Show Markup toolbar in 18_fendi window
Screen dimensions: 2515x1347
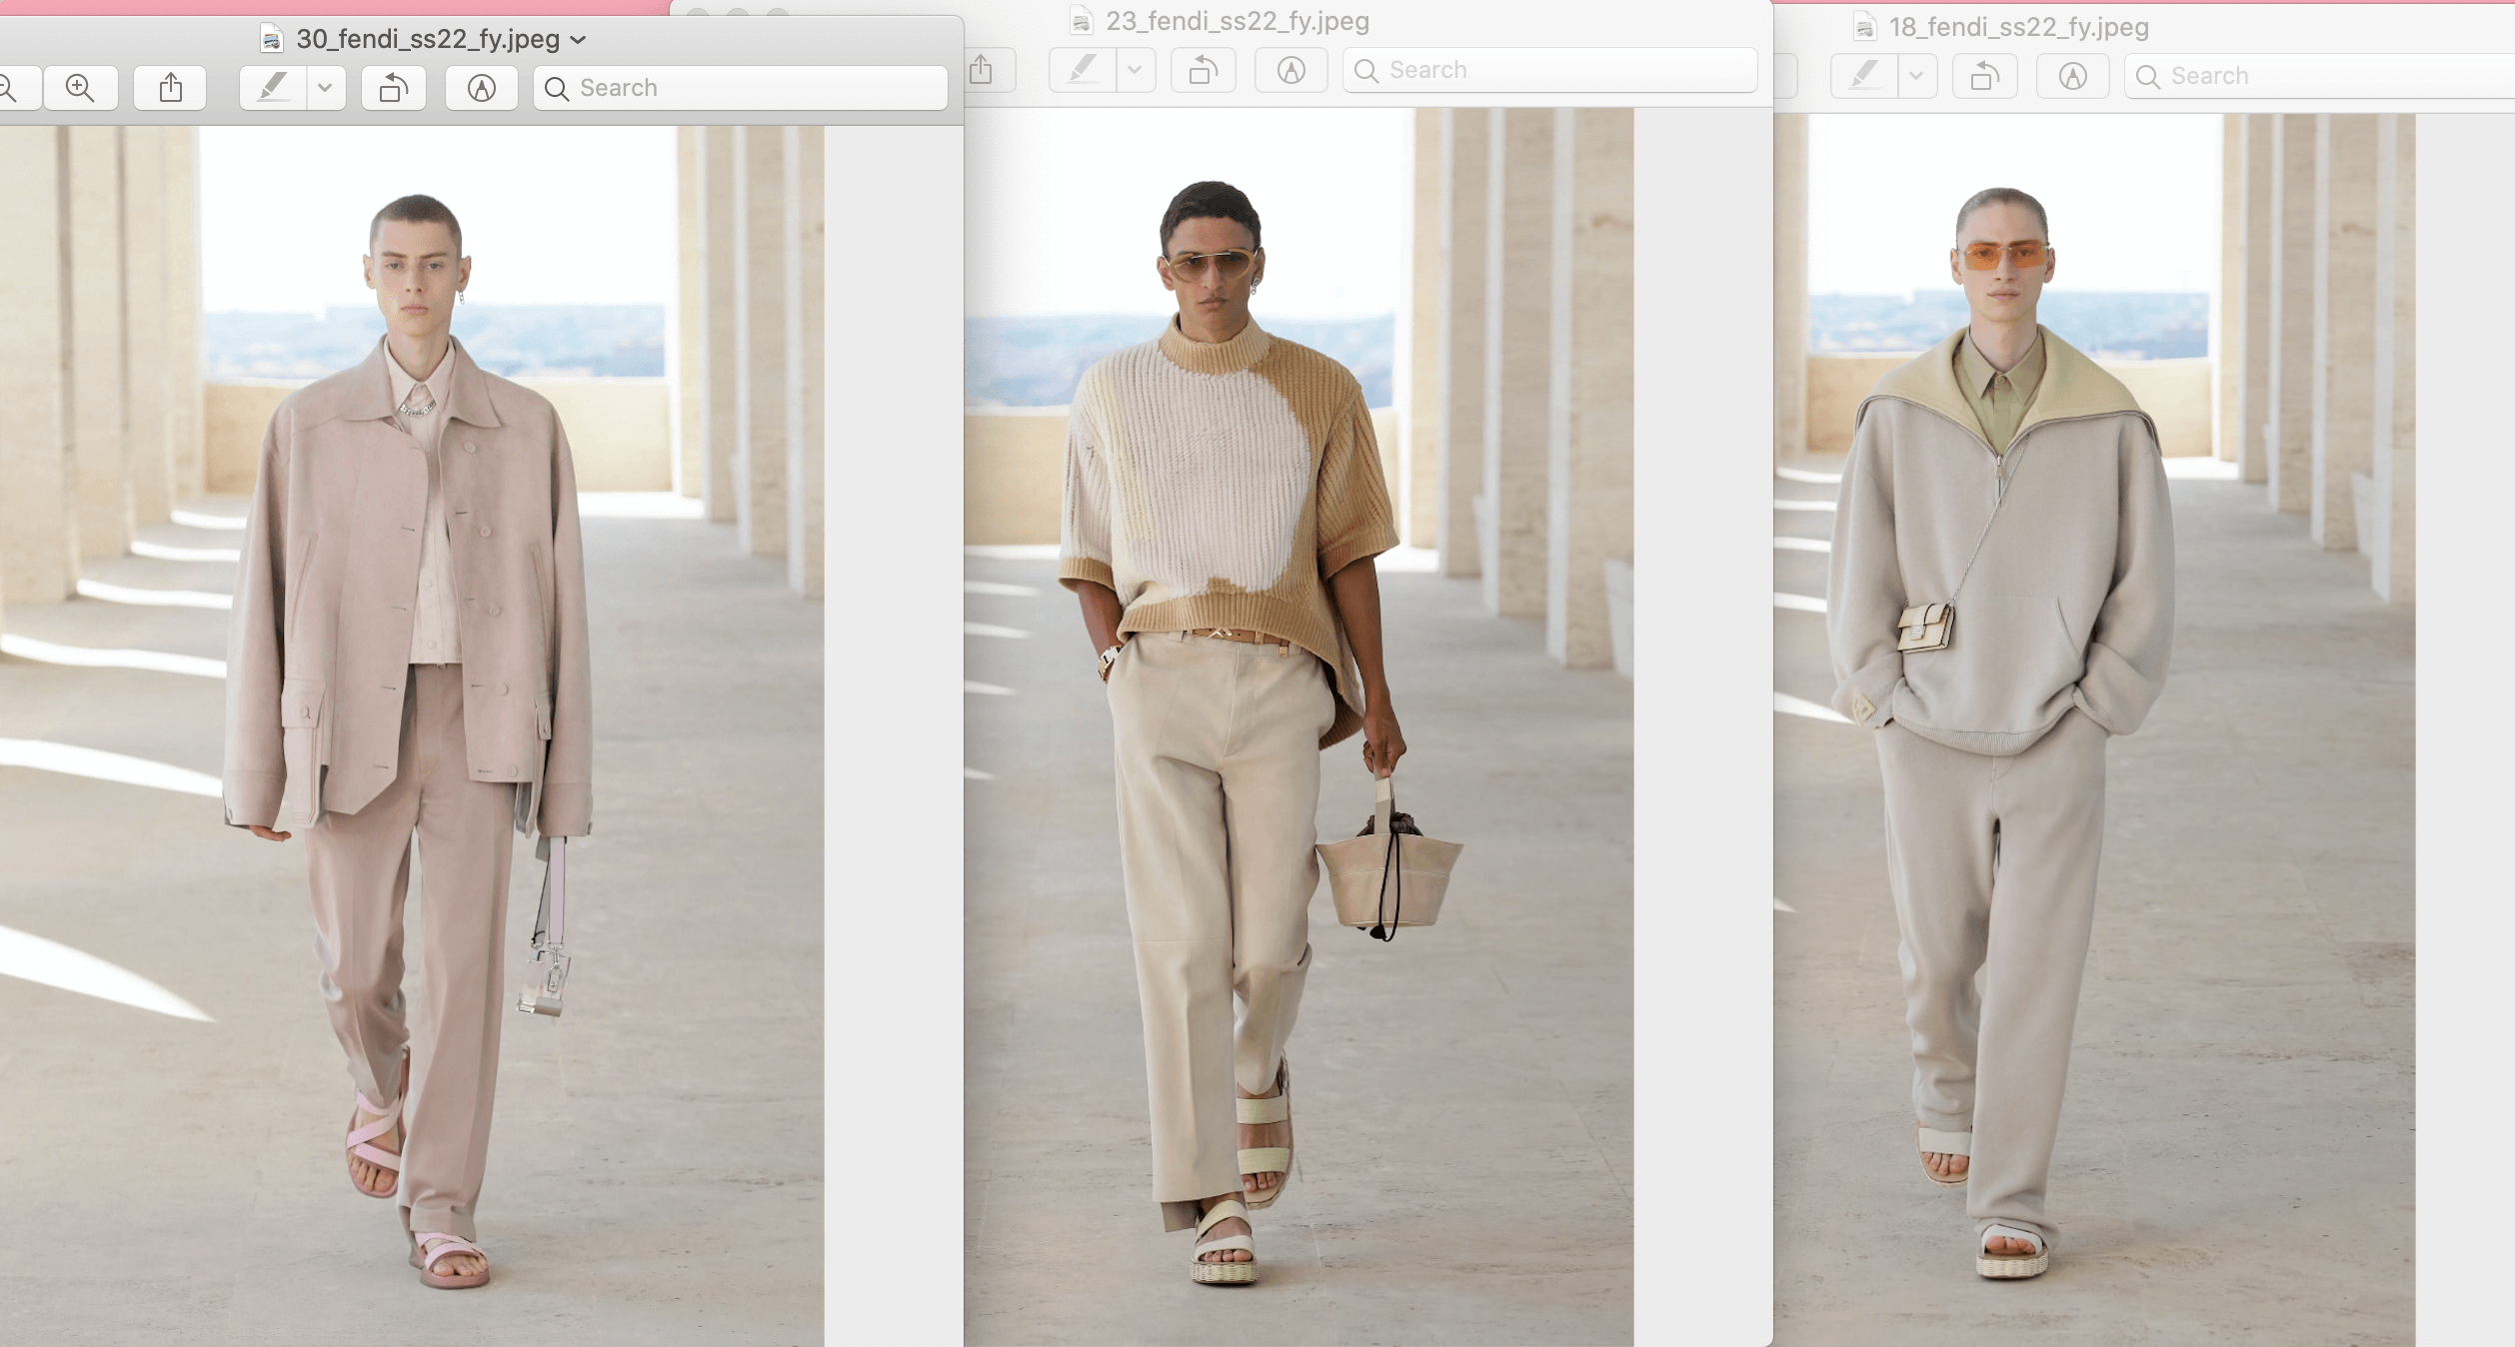point(2073,76)
